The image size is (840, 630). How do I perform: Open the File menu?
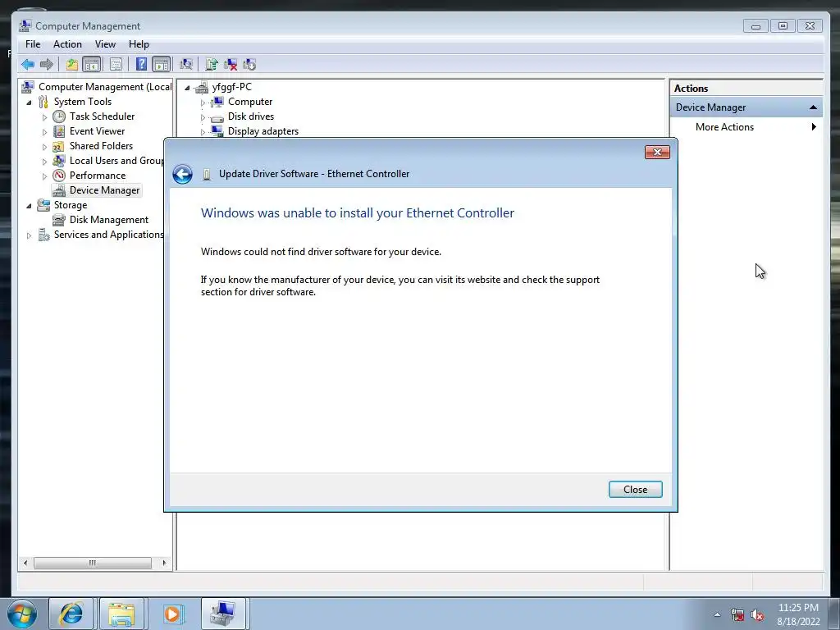point(33,44)
